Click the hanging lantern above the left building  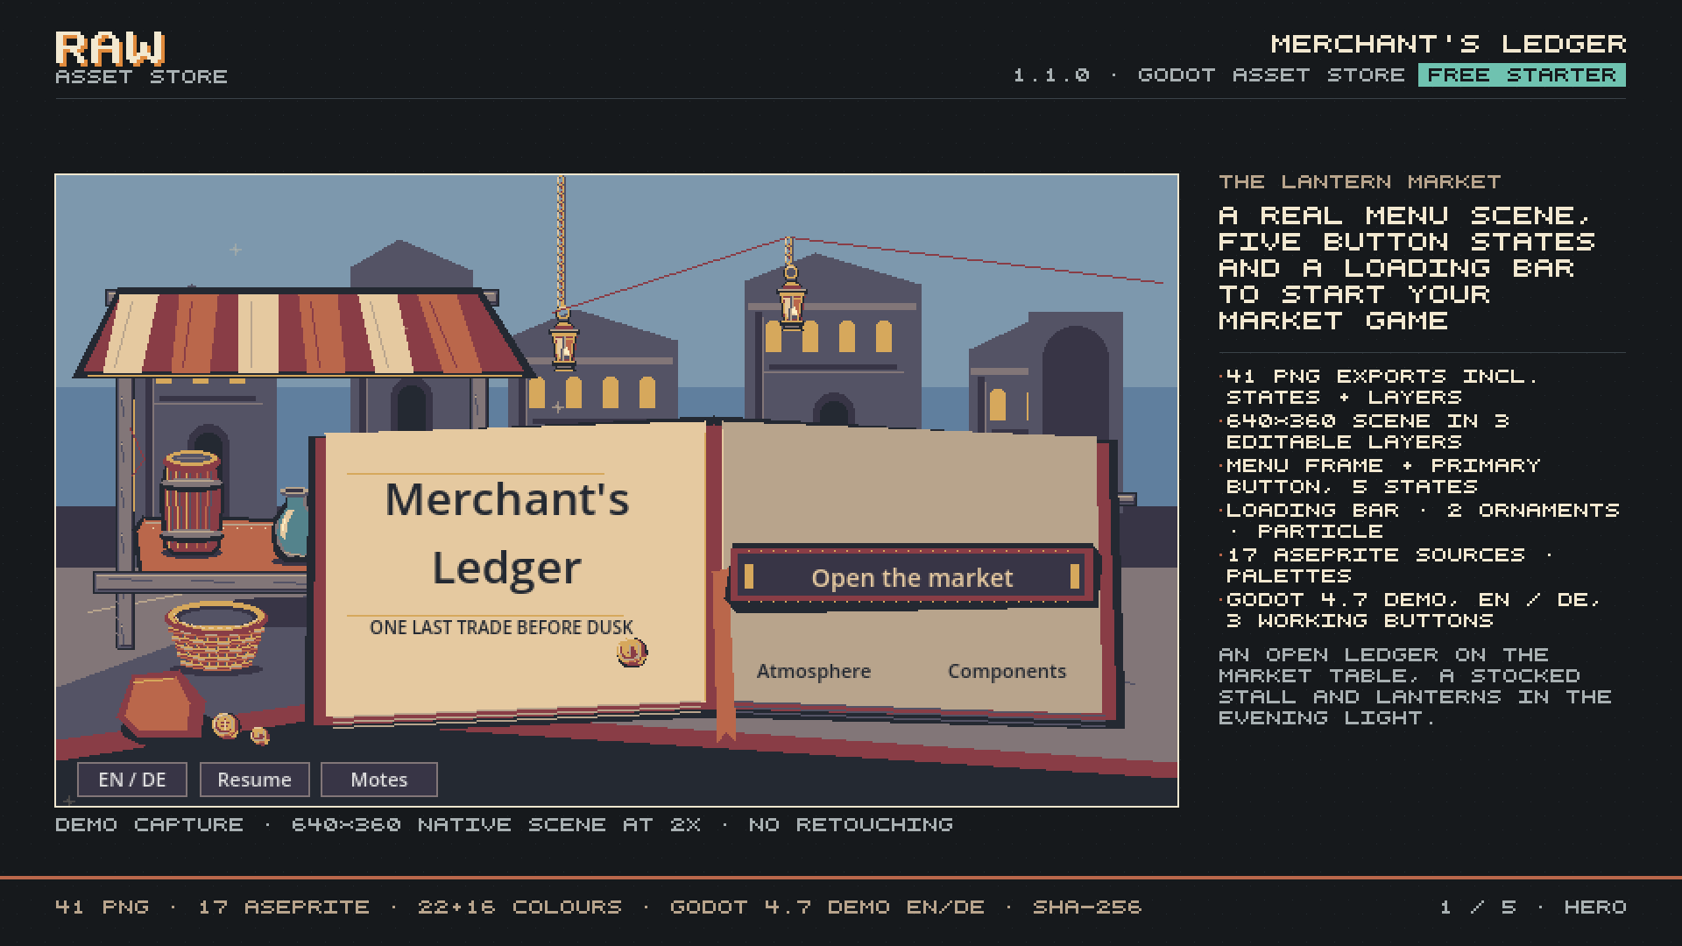coord(563,339)
